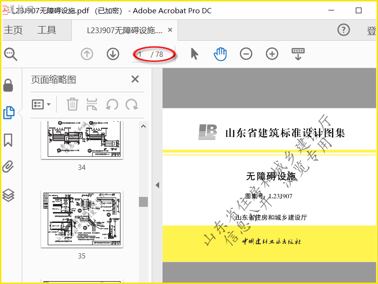
Task: Zoom out with the minus icon
Action: point(246,53)
